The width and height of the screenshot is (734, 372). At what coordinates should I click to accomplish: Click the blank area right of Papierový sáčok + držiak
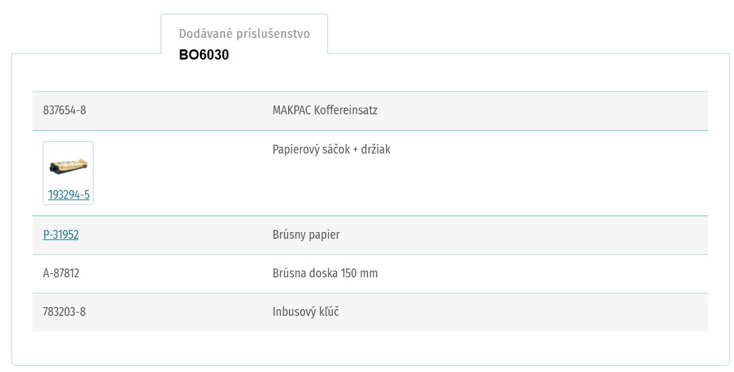(549, 173)
